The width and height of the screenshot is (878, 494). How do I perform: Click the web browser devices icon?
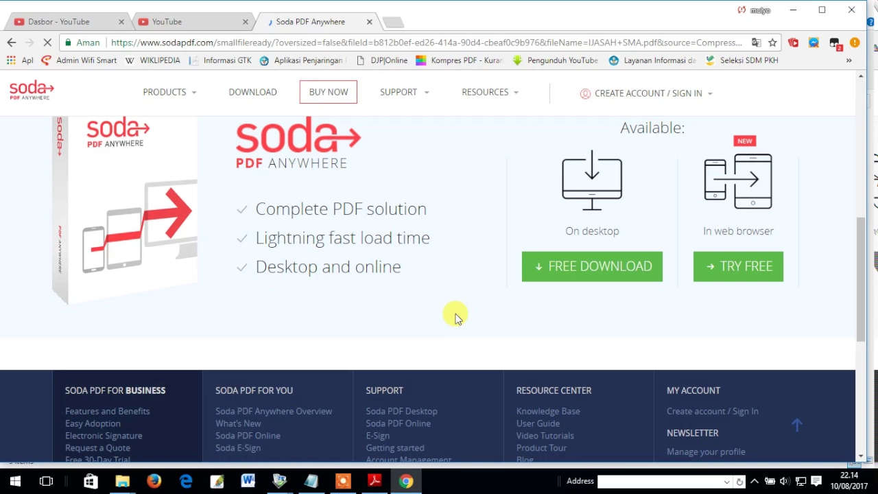pos(738,180)
